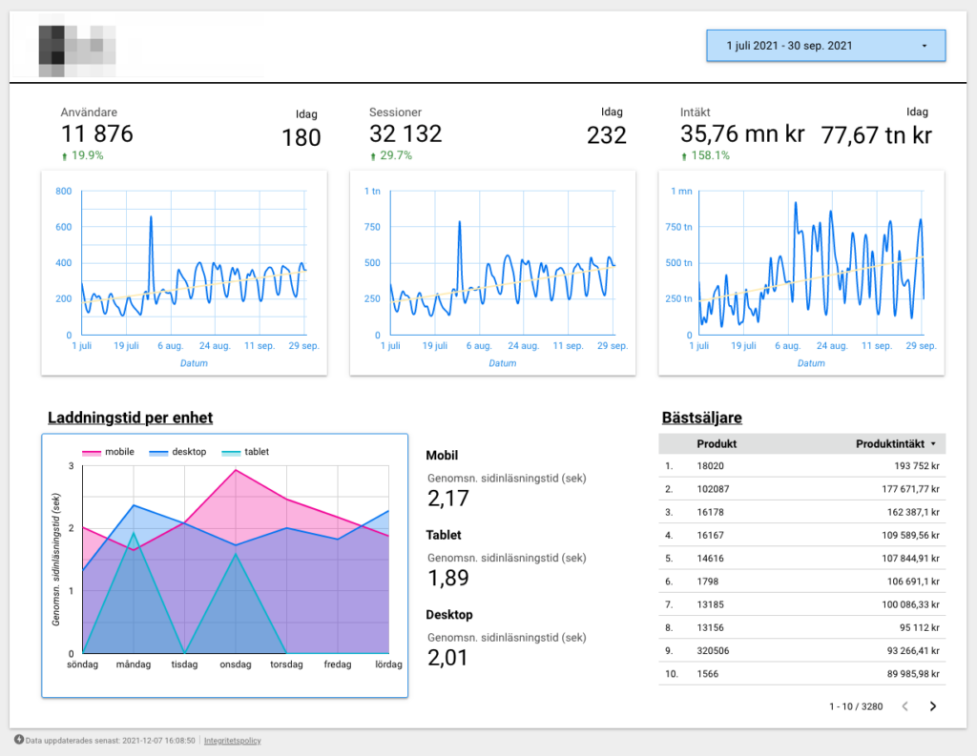Click the 158.1% change indicator
The image size is (977, 756).
(705, 155)
